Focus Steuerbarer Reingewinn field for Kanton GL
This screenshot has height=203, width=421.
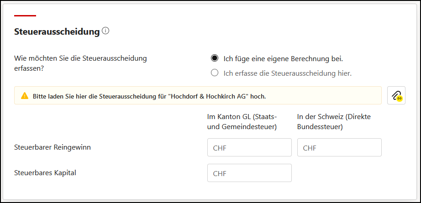click(x=249, y=147)
